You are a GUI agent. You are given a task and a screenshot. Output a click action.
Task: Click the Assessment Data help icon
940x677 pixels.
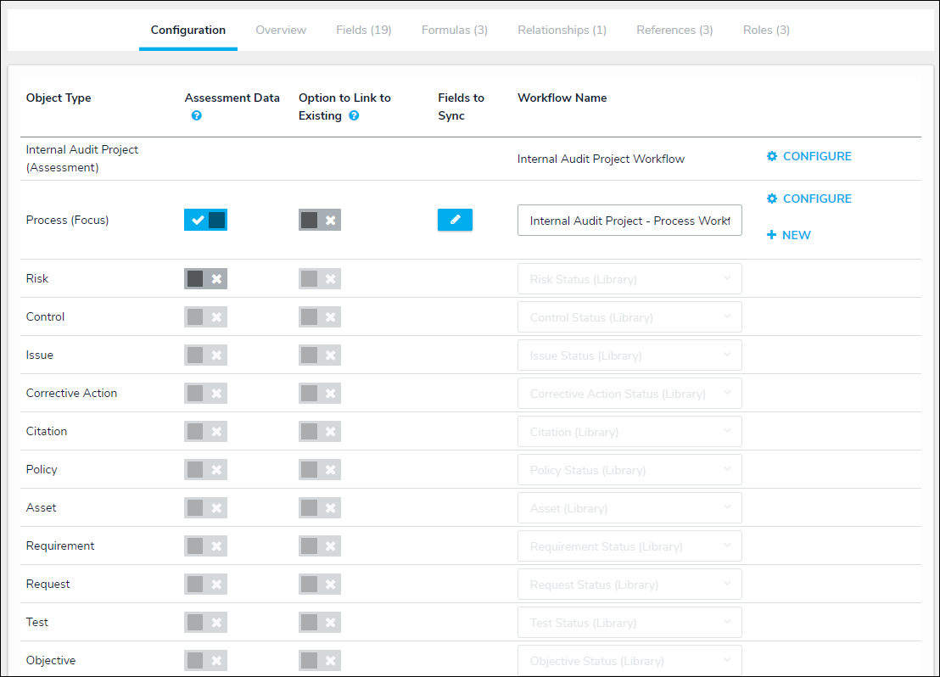click(197, 115)
